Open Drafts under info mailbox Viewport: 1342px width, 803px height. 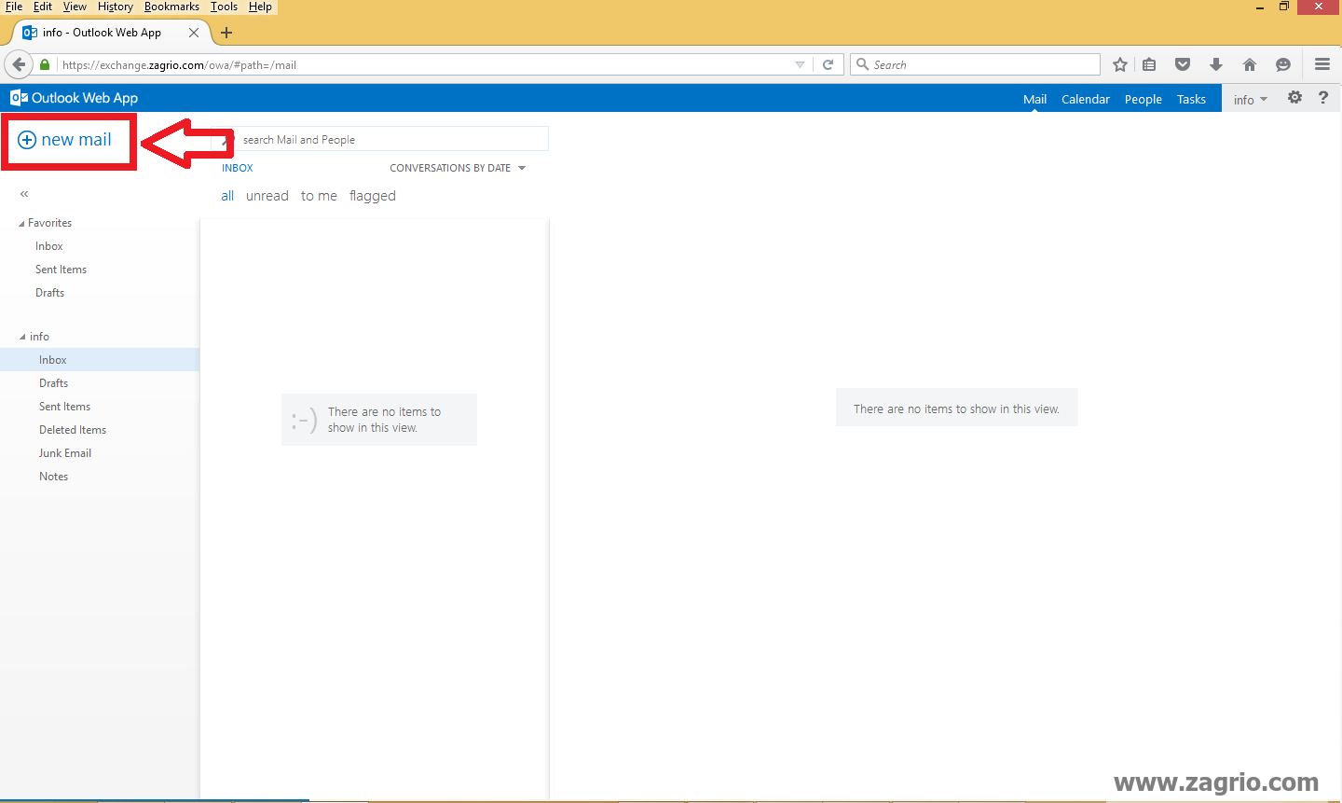(53, 383)
